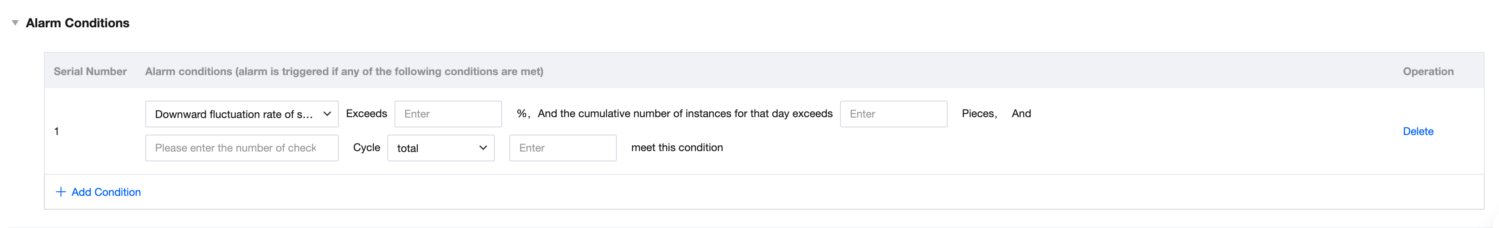This screenshot has height=228, width=1499.
Task: Select serial number 1 row cell
Action: click(56, 131)
